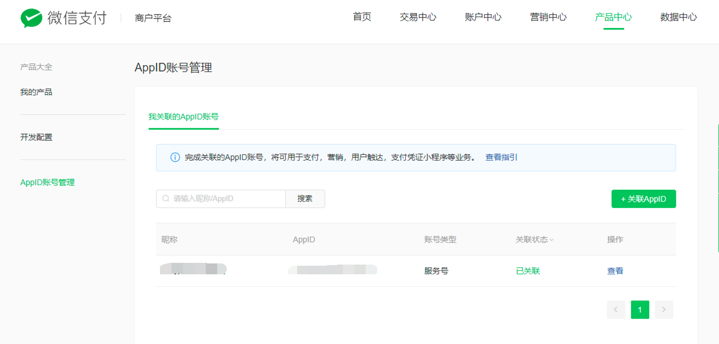Click the magnifier icon in search box
719x344 pixels.
click(166, 198)
